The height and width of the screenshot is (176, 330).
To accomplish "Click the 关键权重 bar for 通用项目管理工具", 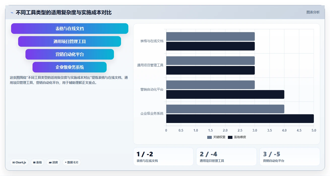I will (x=210, y=61).
